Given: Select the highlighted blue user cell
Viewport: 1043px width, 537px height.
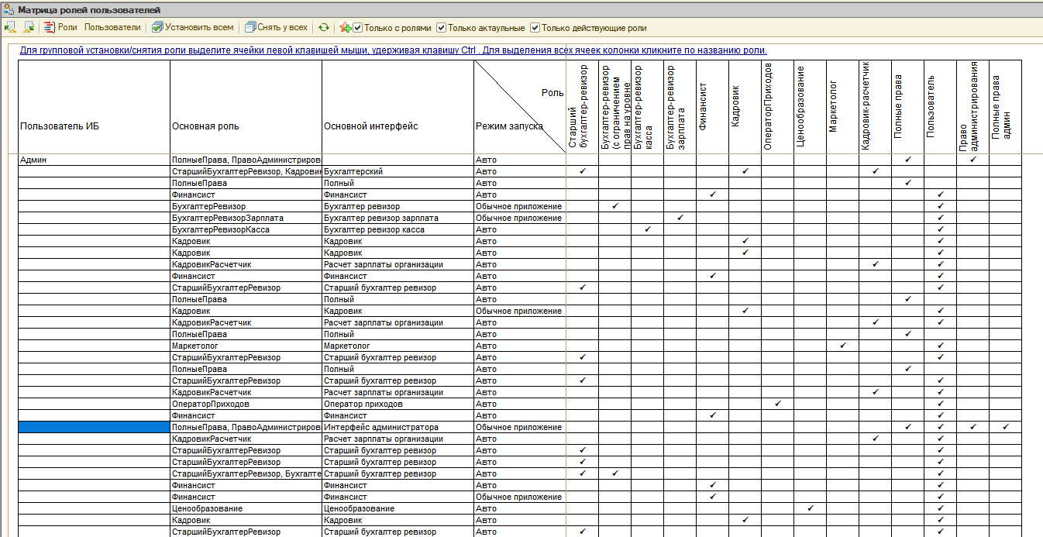Looking at the screenshot, I should pos(94,427).
